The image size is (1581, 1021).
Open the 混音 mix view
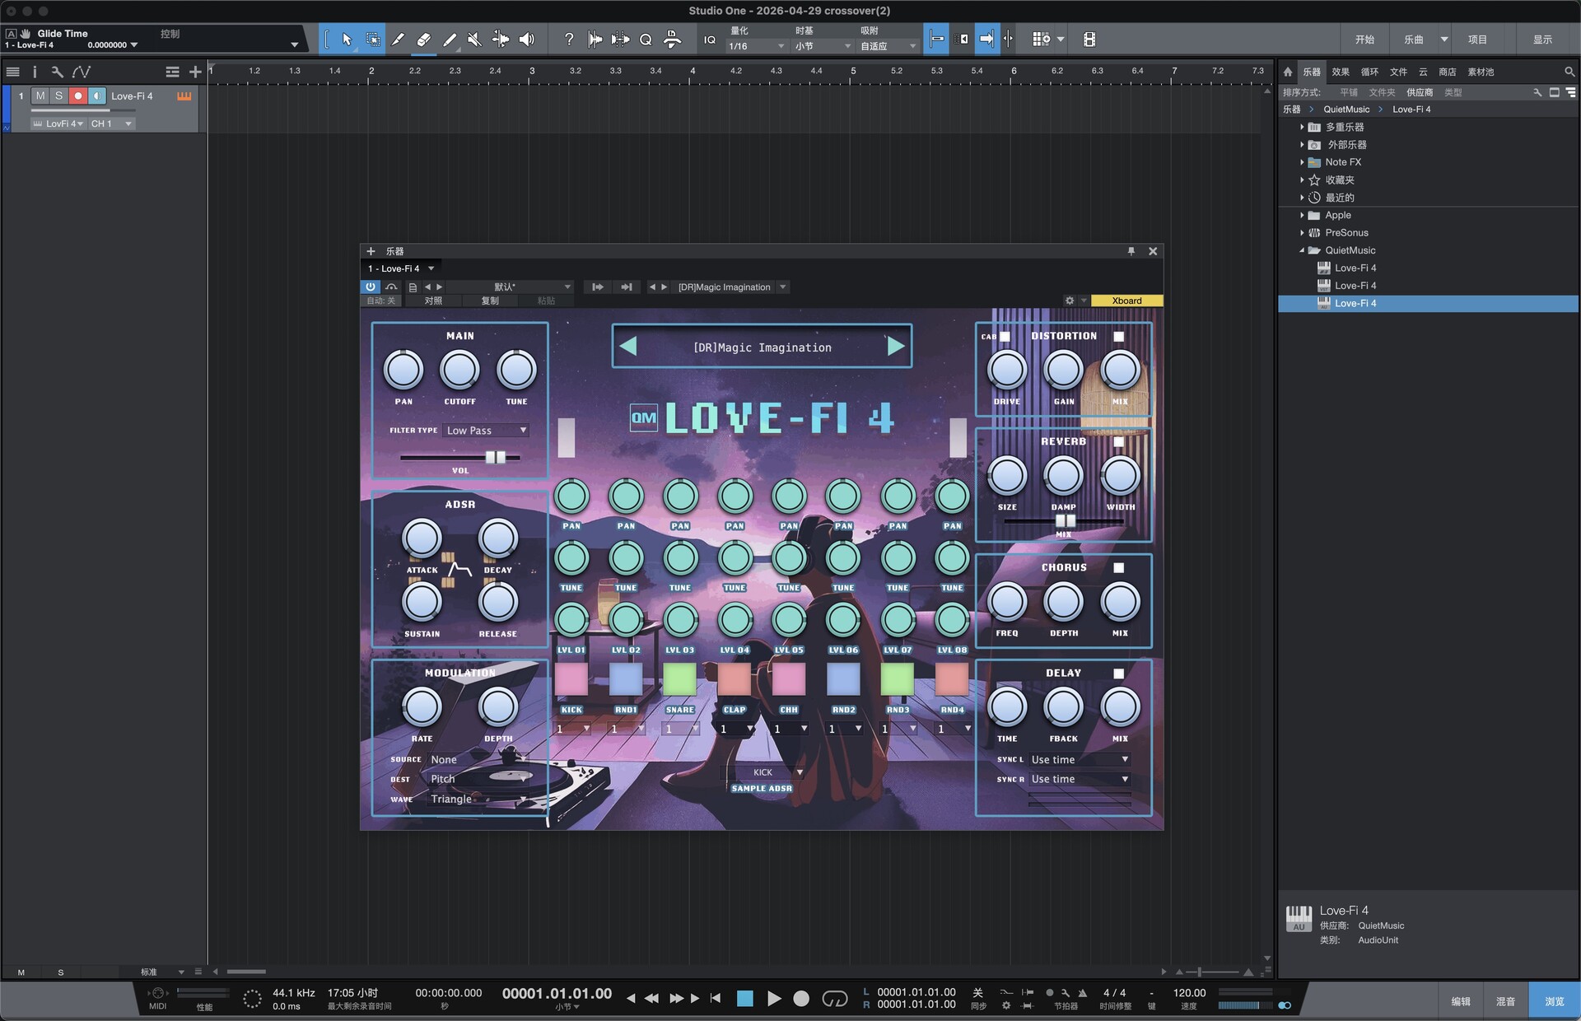pyautogui.click(x=1505, y=1001)
